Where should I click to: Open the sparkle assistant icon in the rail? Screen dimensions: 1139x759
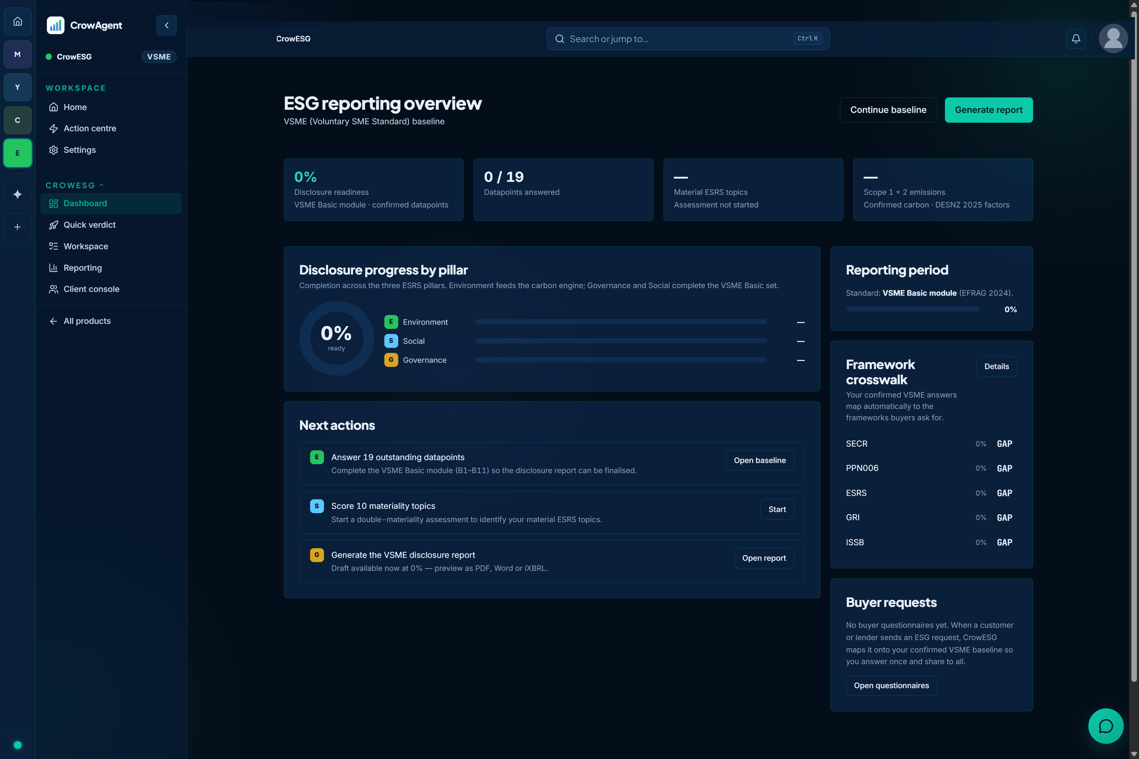pos(18,194)
